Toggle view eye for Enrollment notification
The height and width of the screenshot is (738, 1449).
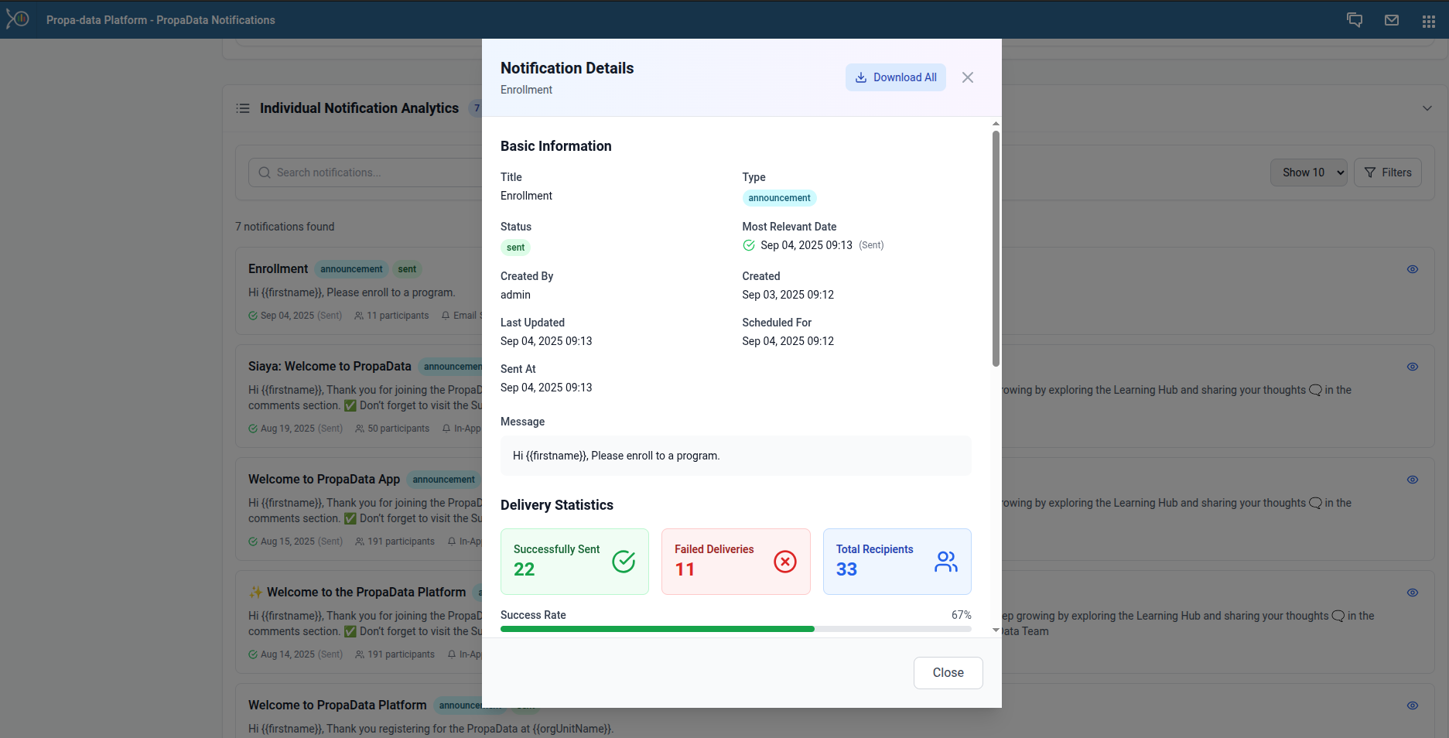[x=1412, y=269]
